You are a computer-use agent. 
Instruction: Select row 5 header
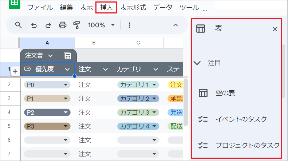9,126
